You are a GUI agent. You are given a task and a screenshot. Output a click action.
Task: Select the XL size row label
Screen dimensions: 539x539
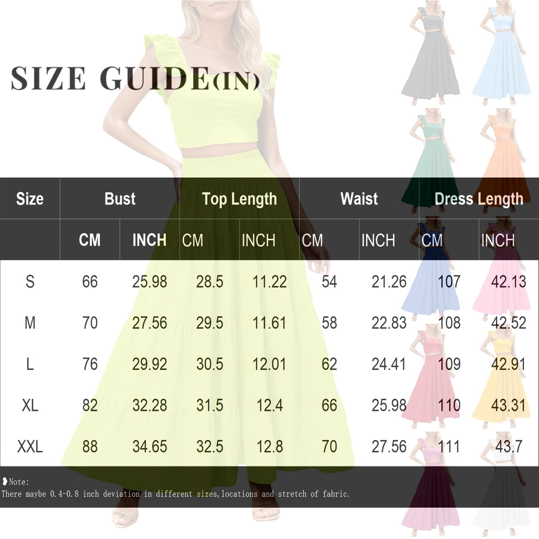tap(30, 405)
